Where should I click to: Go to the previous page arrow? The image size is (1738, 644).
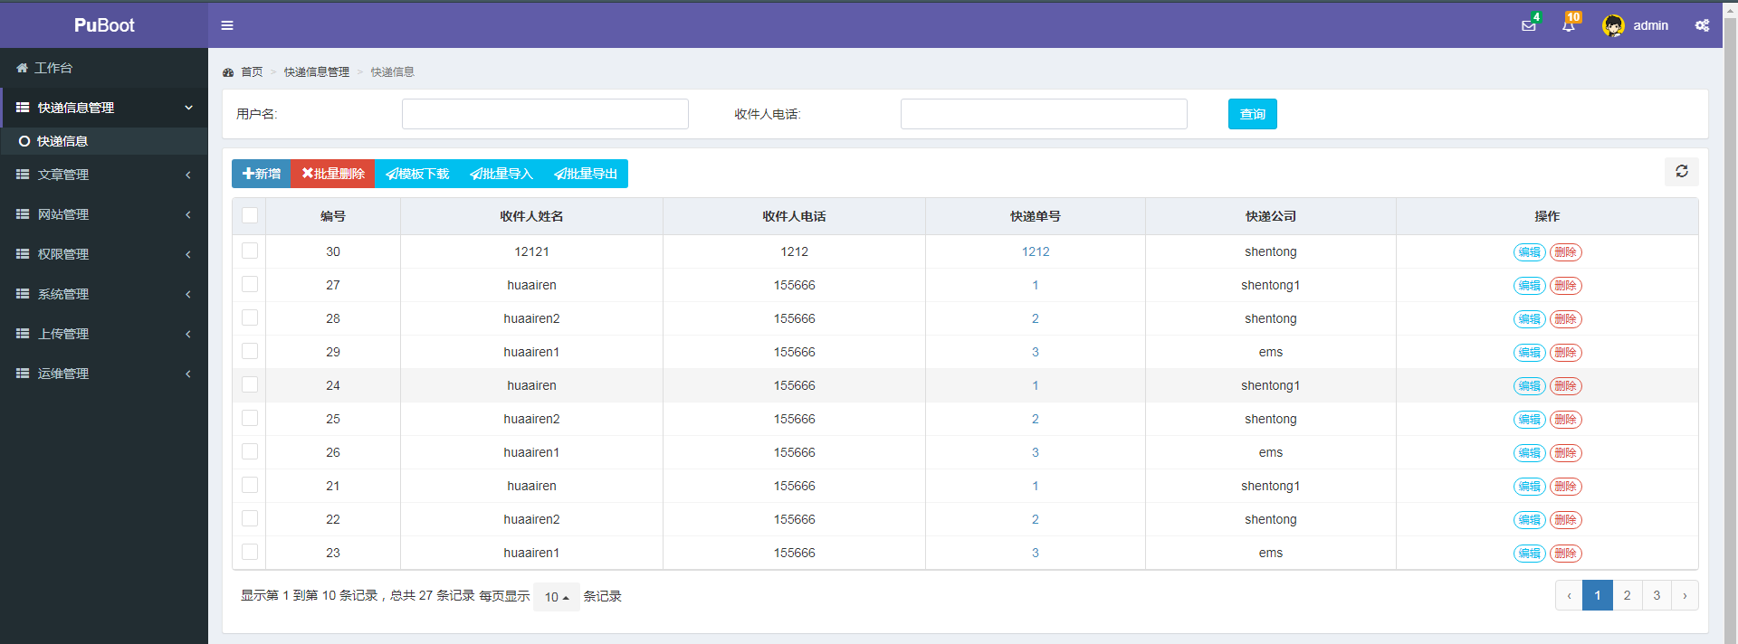tap(1569, 595)
